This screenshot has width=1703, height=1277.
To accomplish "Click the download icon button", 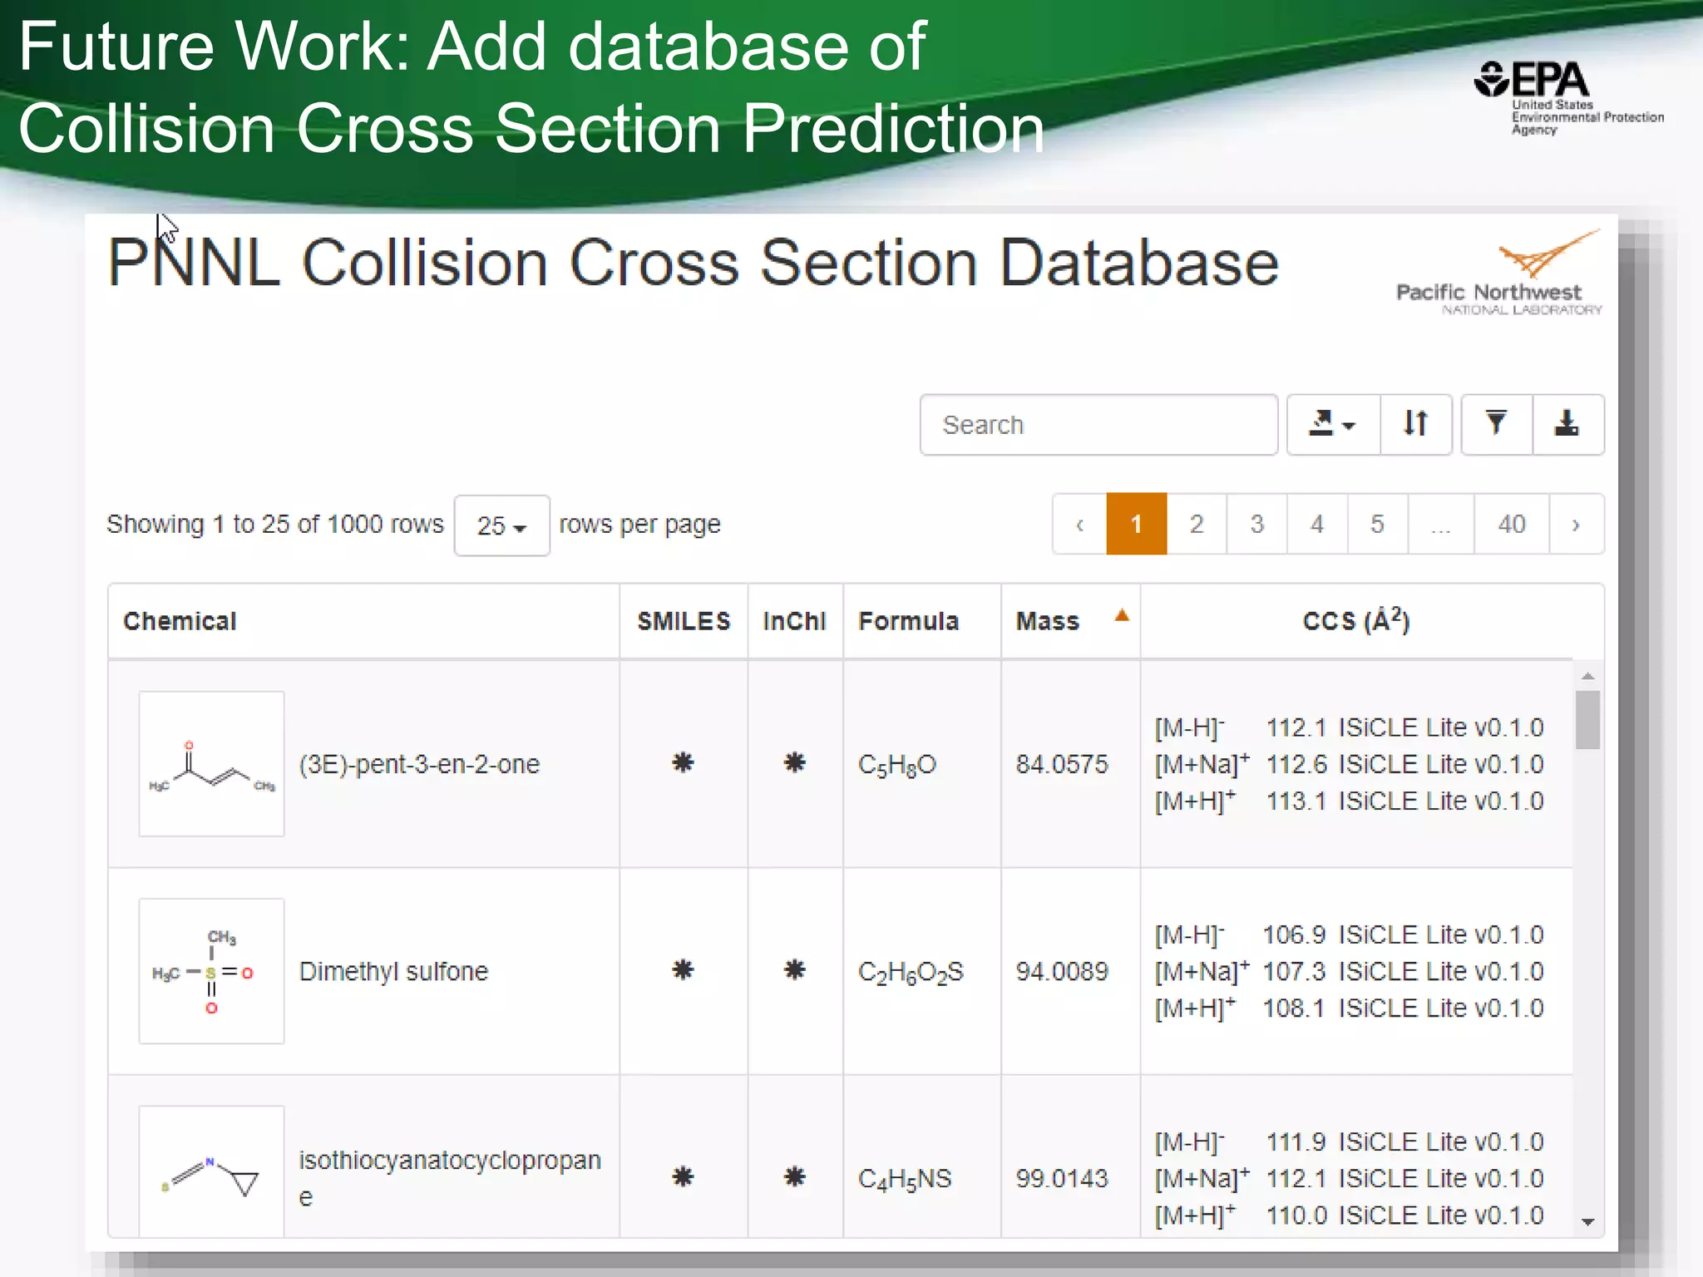I will coord(1567,424).
